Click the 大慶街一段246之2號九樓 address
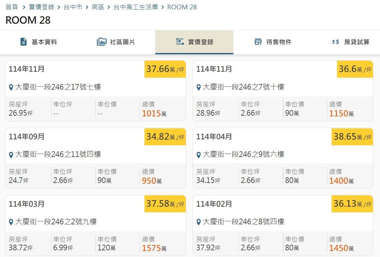This screenshot has width=380, height=257. click(56, 222)
